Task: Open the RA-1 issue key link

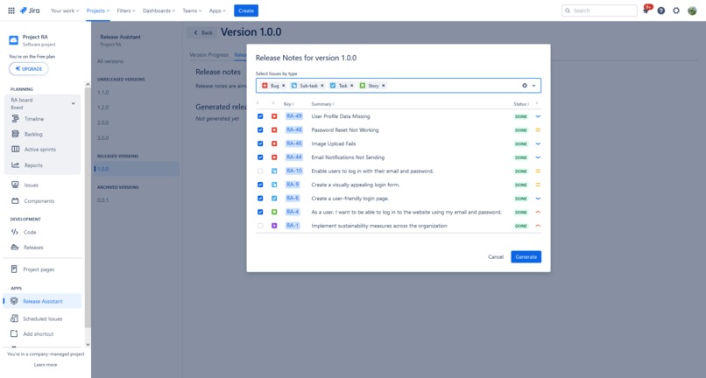Action: (293, 226)
